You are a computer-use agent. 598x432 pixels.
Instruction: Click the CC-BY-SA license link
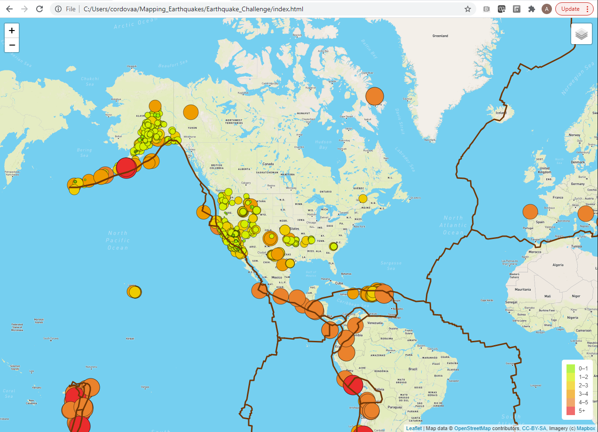click(535, 428)
